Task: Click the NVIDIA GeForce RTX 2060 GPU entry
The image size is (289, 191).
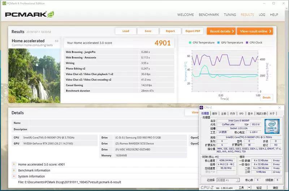Action: 55,143
